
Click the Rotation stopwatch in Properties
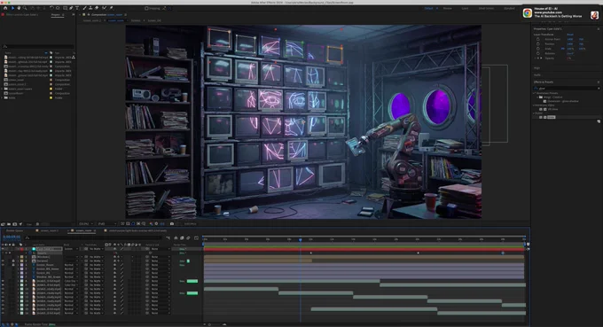point(538,53)
